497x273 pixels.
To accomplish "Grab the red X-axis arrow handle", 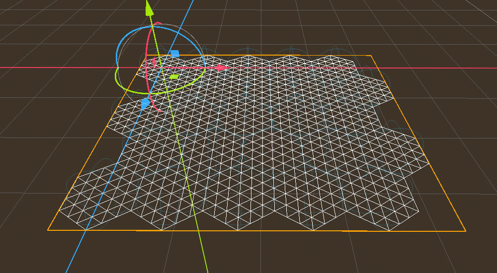I will pos(224,68).
